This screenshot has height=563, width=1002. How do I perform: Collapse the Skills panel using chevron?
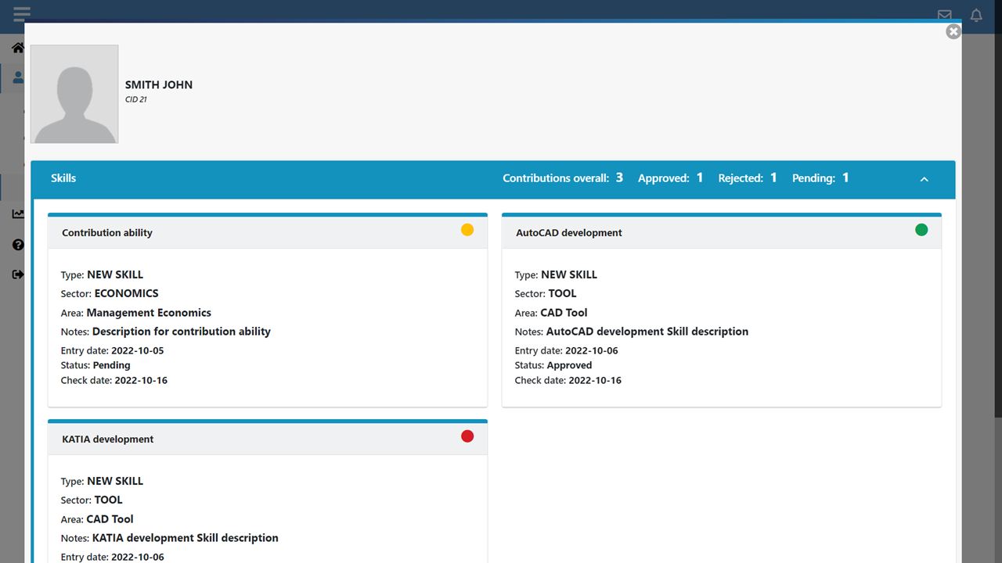coord(924,179)
